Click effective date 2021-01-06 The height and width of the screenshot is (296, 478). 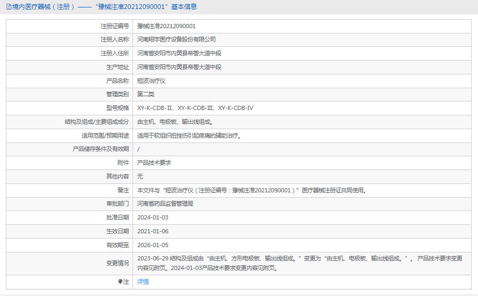pos(153,231)
